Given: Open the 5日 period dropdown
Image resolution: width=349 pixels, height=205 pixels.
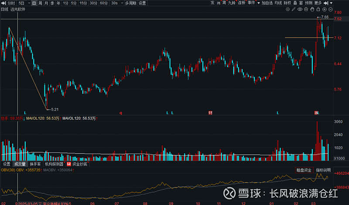Looking at the screenshot, I should tap(24, 3).
